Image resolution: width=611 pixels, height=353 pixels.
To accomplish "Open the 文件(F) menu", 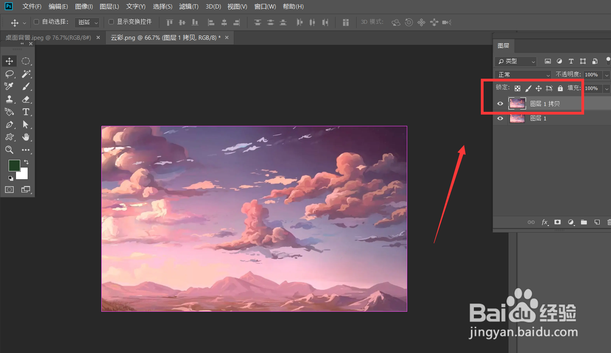I will [x=32, y=7].
